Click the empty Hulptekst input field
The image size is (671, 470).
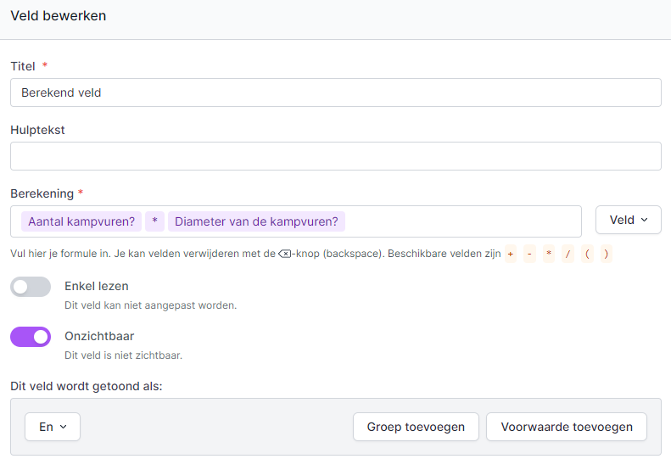(336, 156)
